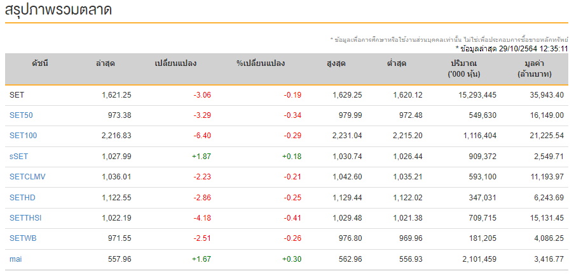Image resolution: width=574 pixels, height=277 pixels.
Task: Click the %เปลี่ยนแปลง column header
Action: 261,63
